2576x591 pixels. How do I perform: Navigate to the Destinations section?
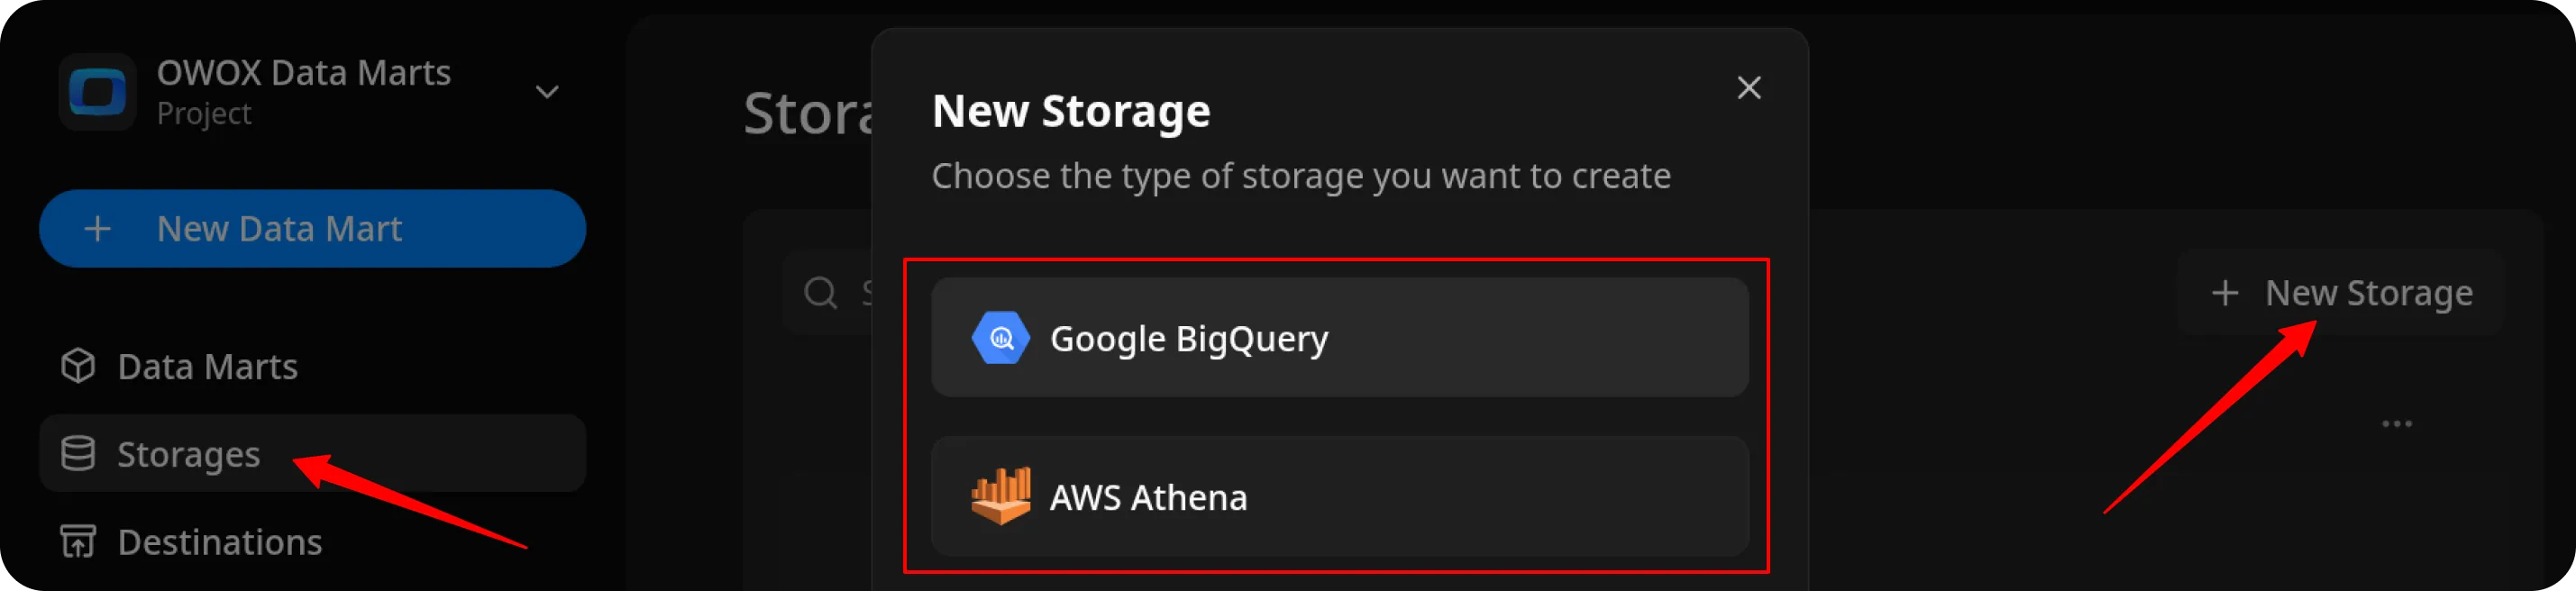(219, 542)
